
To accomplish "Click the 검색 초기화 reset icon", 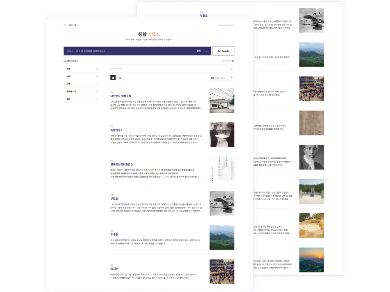I will point(233,61).
